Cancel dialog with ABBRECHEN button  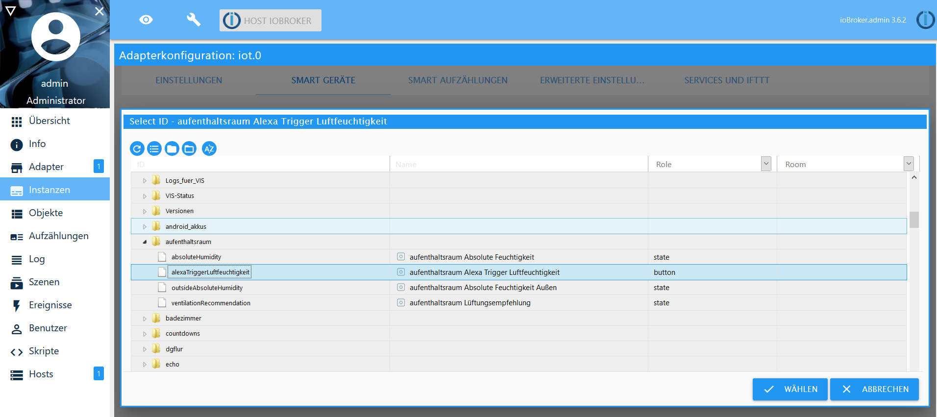click(874, 389)
